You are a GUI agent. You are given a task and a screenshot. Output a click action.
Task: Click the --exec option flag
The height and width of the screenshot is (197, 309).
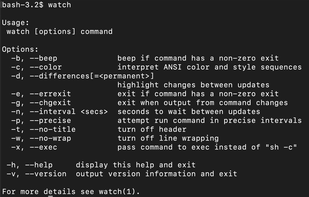coord(43,147)
